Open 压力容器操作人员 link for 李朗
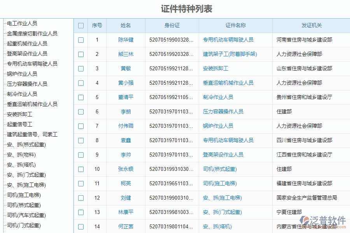Viewport: 350px width, 233px height. click(222, 111)
